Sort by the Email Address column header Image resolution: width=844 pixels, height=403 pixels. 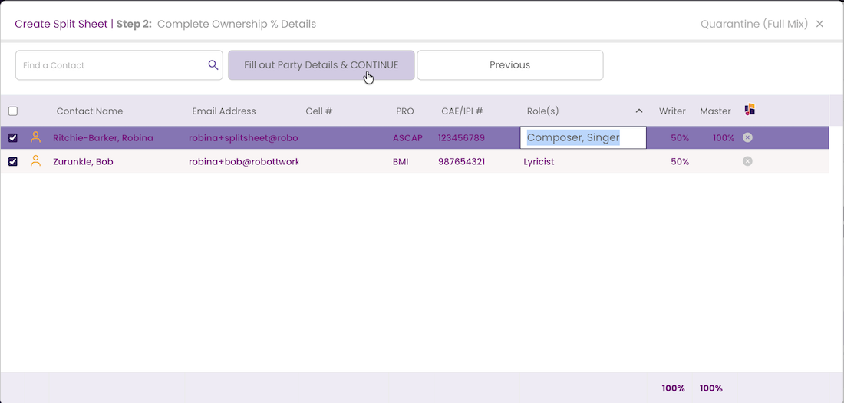point(224,111)
